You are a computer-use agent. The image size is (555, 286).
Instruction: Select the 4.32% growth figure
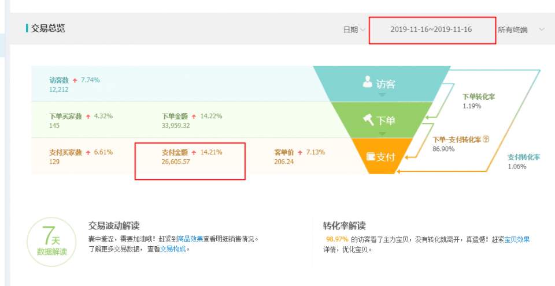coord(103,116)
